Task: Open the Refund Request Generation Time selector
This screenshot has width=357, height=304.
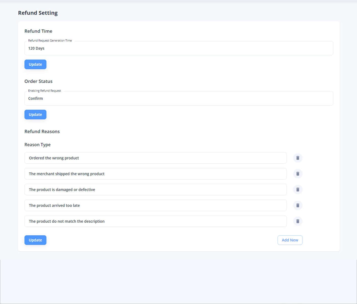Action: point(178,48)
